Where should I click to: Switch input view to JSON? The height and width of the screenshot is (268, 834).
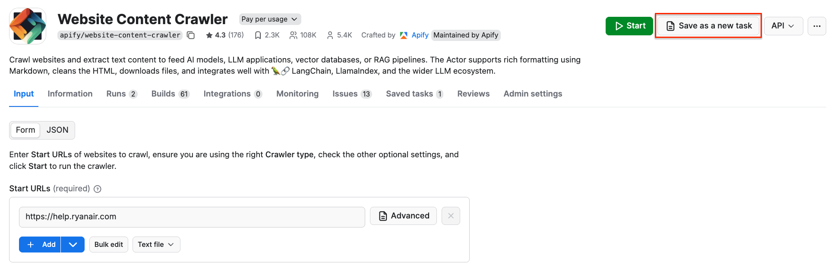tap(57, 130)
